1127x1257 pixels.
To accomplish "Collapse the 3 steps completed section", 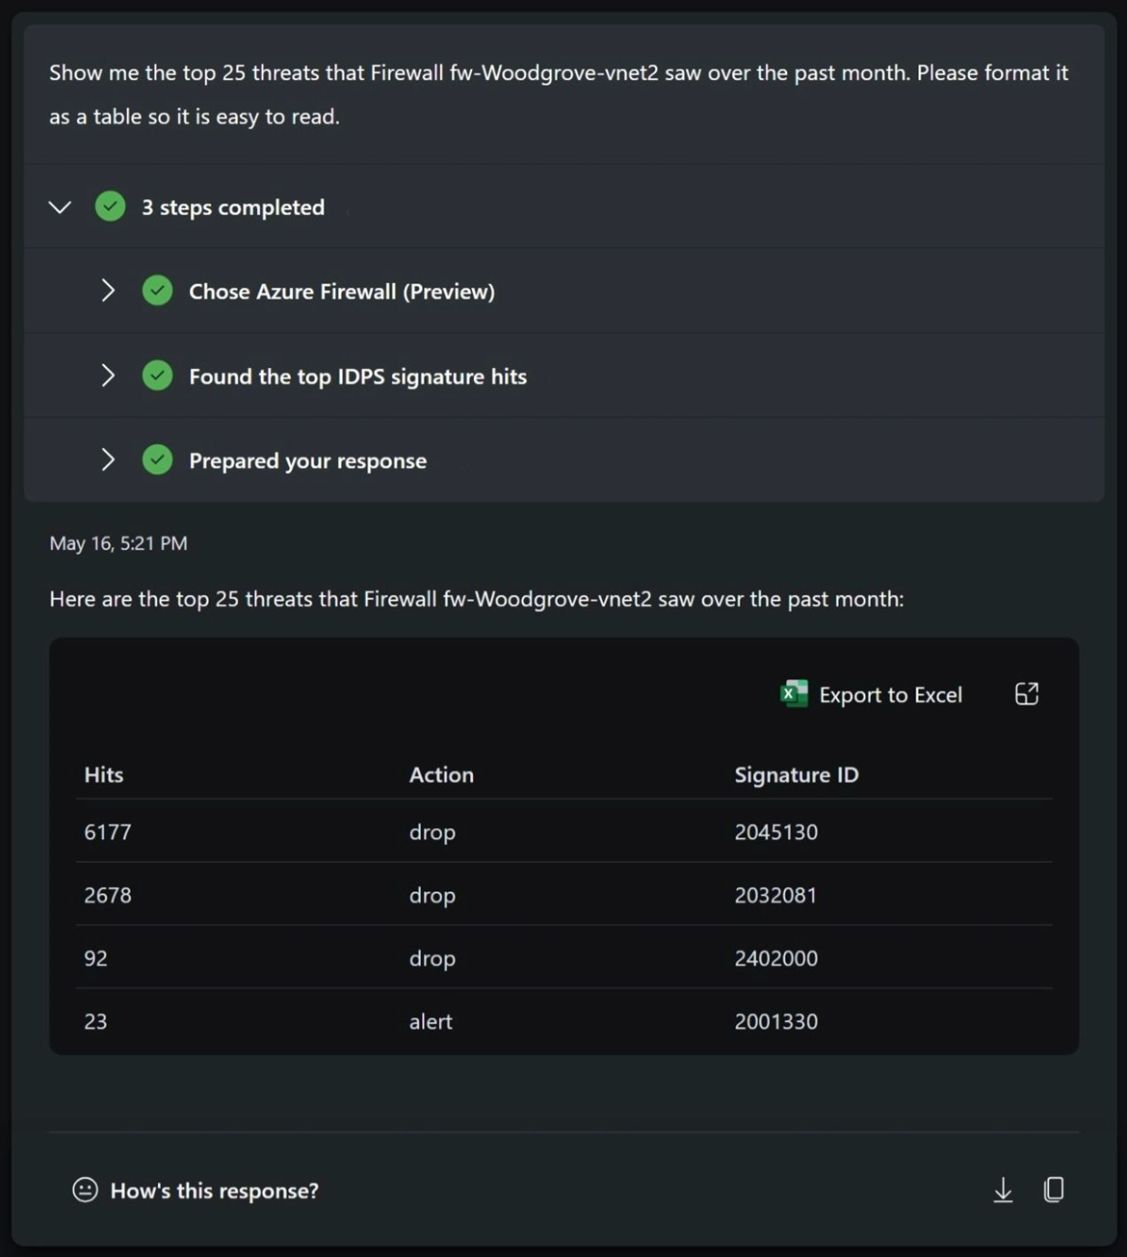I will [60, 206].
